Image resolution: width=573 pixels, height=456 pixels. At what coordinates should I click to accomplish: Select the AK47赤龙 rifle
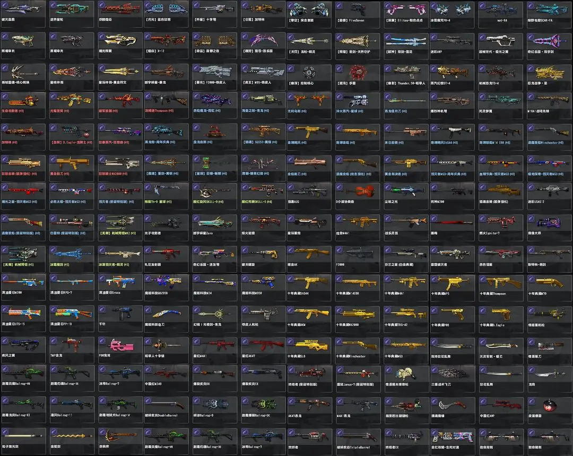point(309,410)
